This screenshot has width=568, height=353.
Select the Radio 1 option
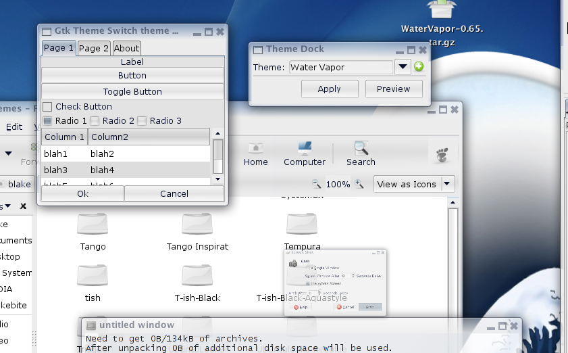[47, 120]
